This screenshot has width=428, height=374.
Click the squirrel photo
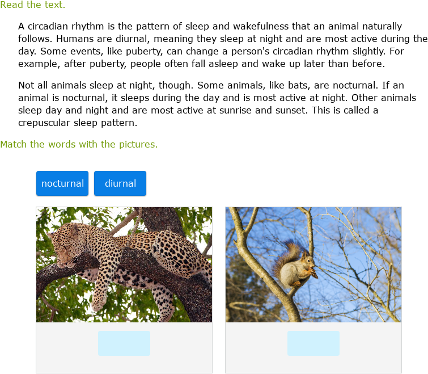coord(313,264)
